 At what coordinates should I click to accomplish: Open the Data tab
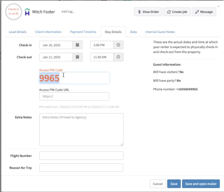coord(133,32)
